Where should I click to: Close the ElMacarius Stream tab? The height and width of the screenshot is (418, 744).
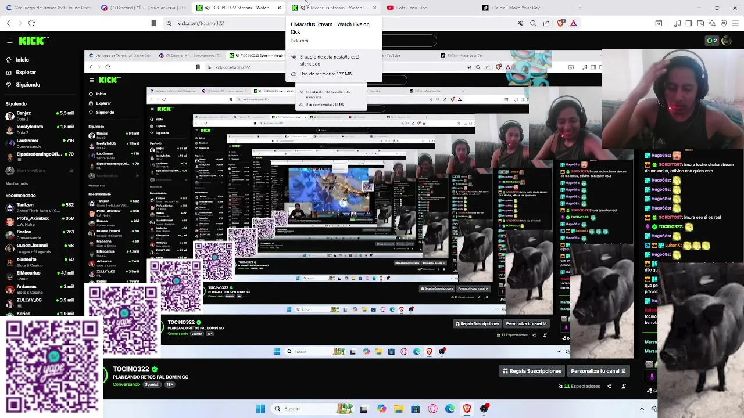[x=374, y=8]
